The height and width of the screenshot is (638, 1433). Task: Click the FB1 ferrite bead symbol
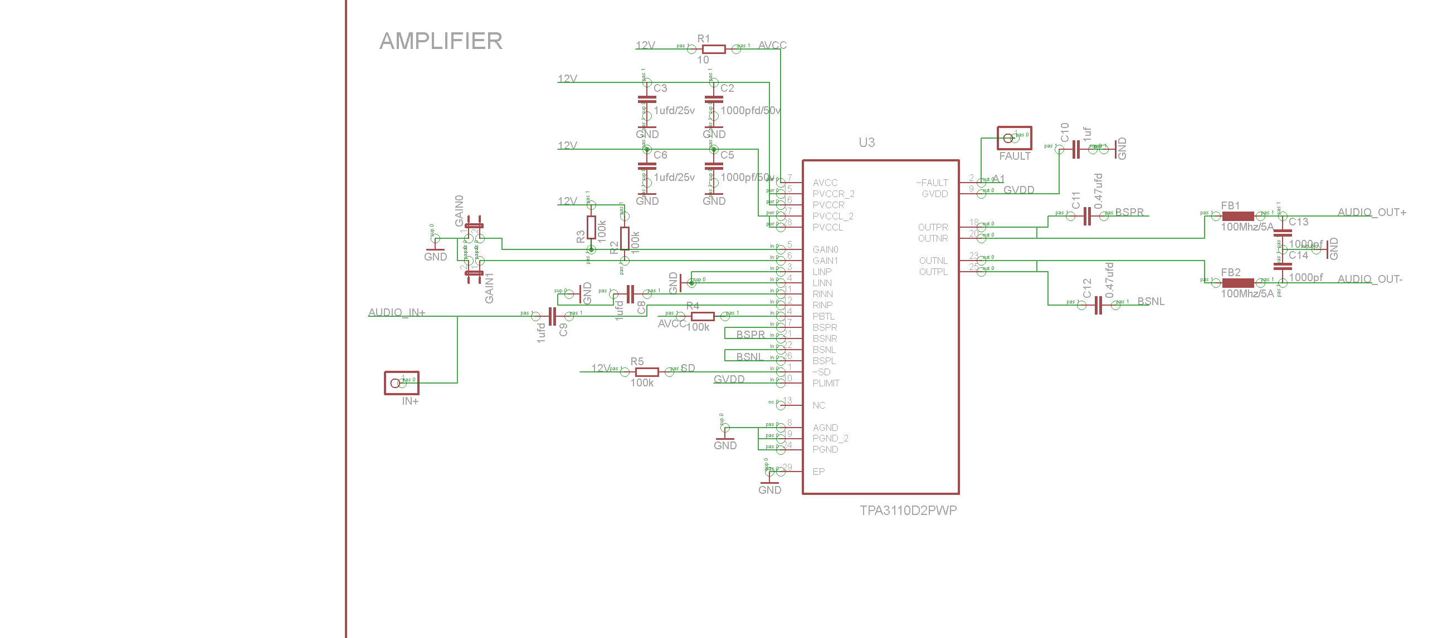[x=1237, y=216]
